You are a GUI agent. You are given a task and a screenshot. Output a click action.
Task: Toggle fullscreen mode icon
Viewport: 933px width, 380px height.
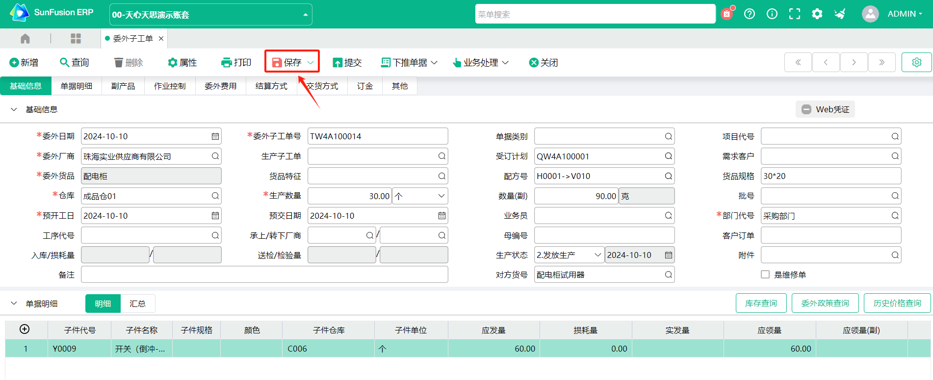click(x=795, y=14)
